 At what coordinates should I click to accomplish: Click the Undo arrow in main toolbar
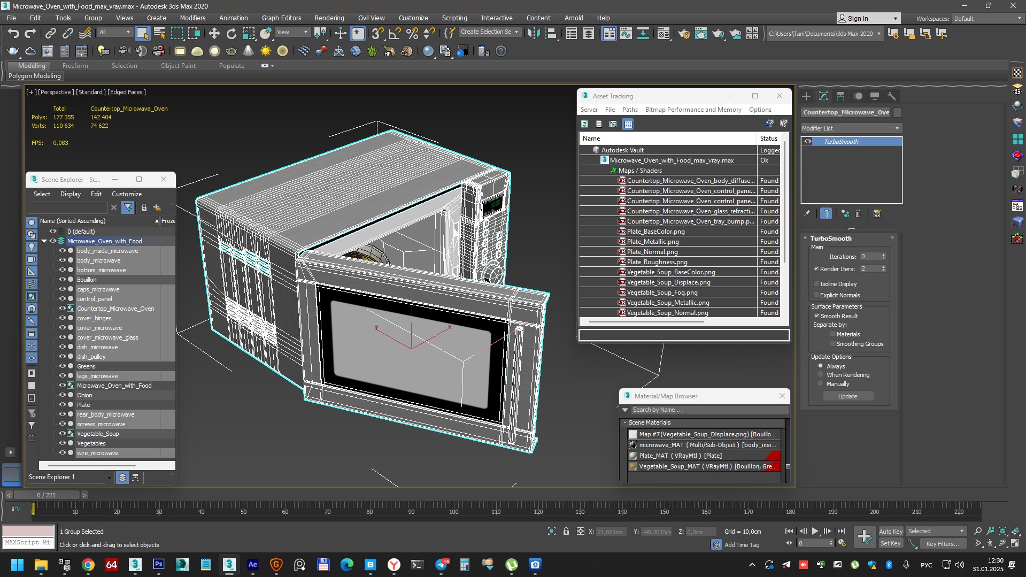pos(13,33)
